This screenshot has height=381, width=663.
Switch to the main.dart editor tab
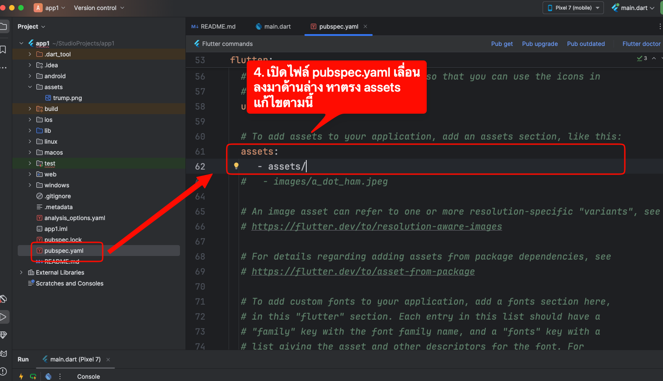pyautogui.click(x=273, y=26)
